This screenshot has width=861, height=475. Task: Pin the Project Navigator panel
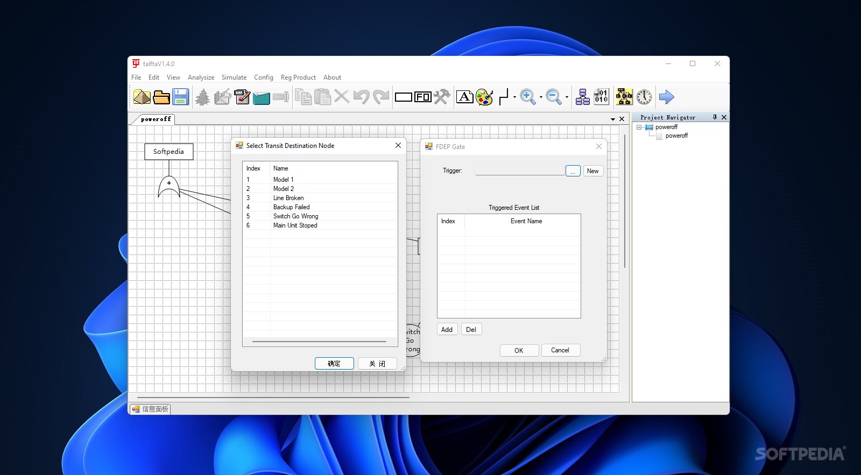(715, 117)
